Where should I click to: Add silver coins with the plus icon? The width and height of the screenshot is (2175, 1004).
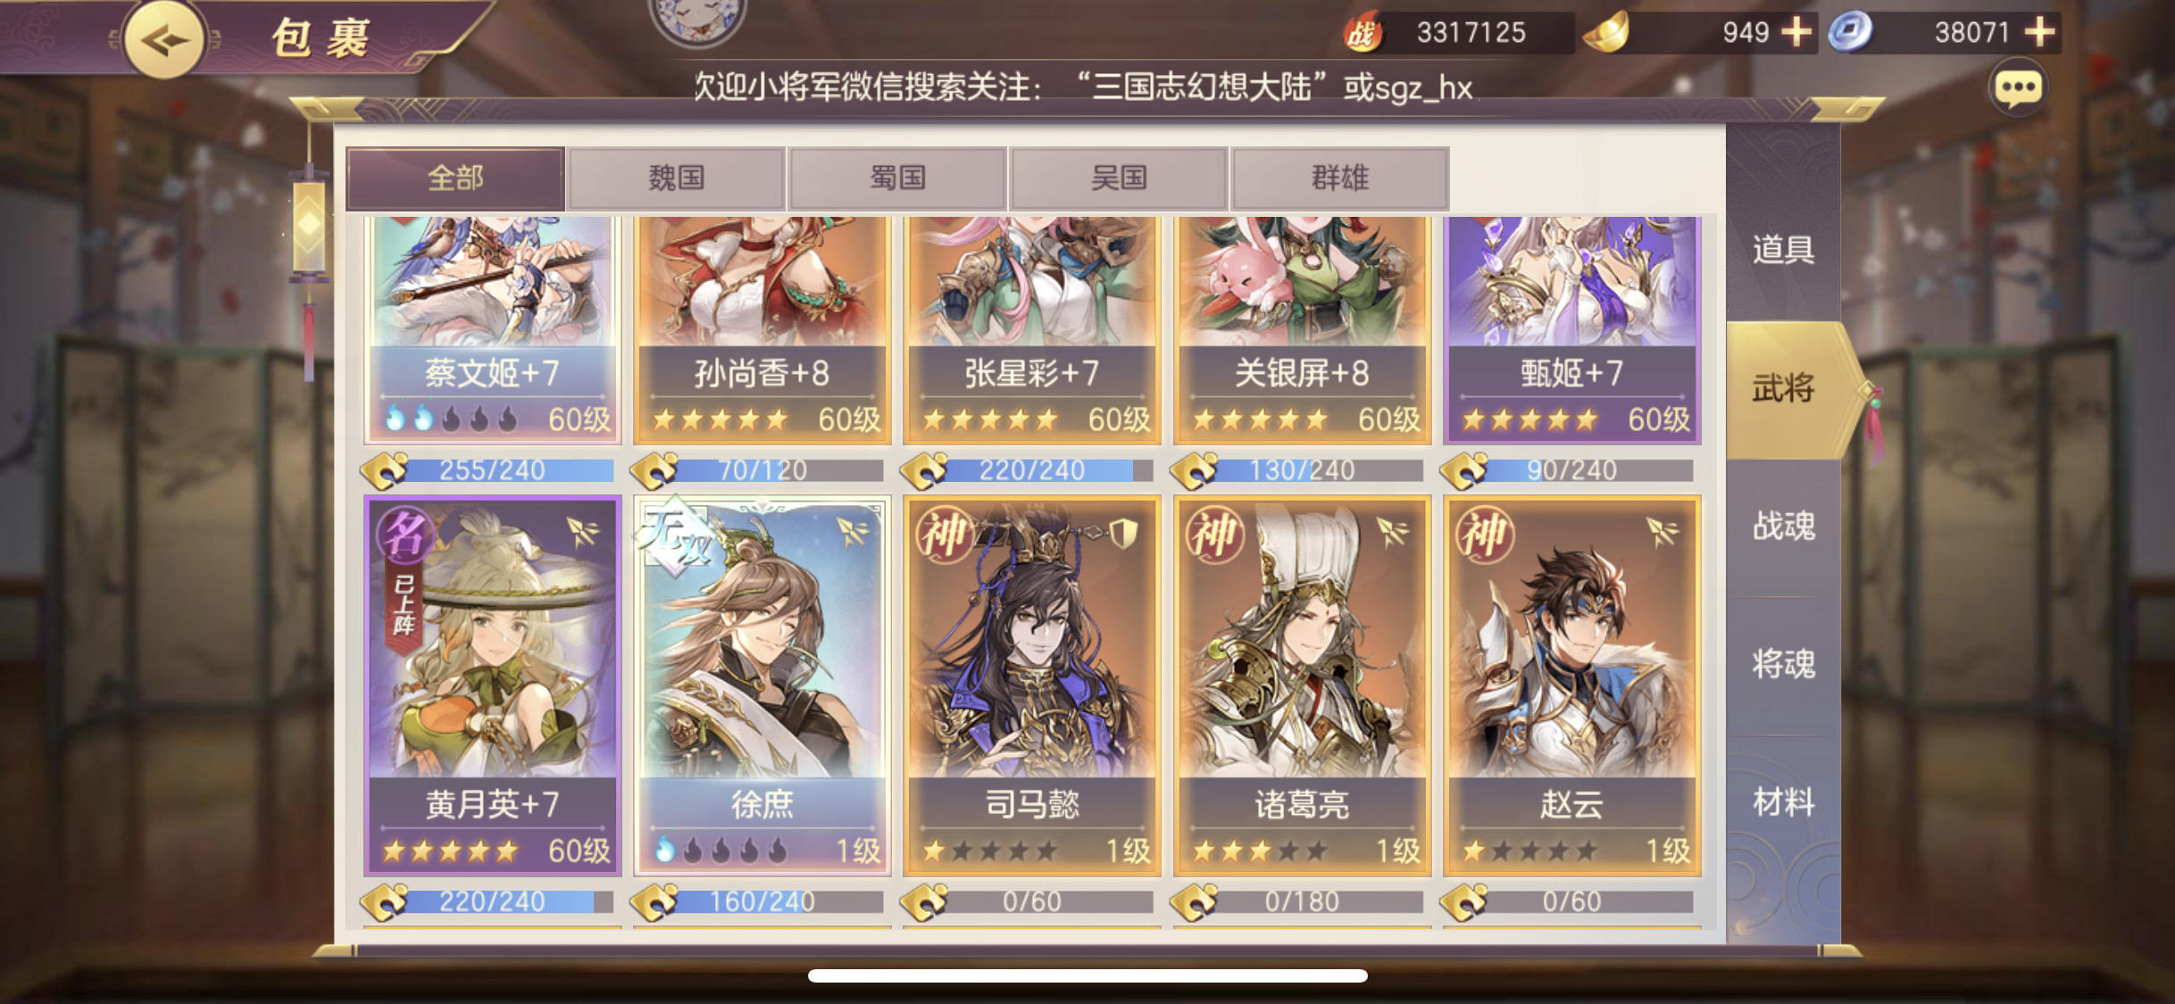(2039, 32)
